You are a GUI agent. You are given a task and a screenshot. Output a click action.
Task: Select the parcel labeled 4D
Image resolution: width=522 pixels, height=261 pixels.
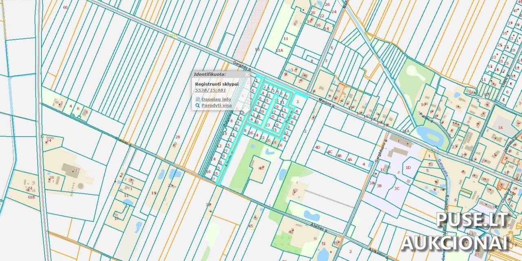click(318, 147)
